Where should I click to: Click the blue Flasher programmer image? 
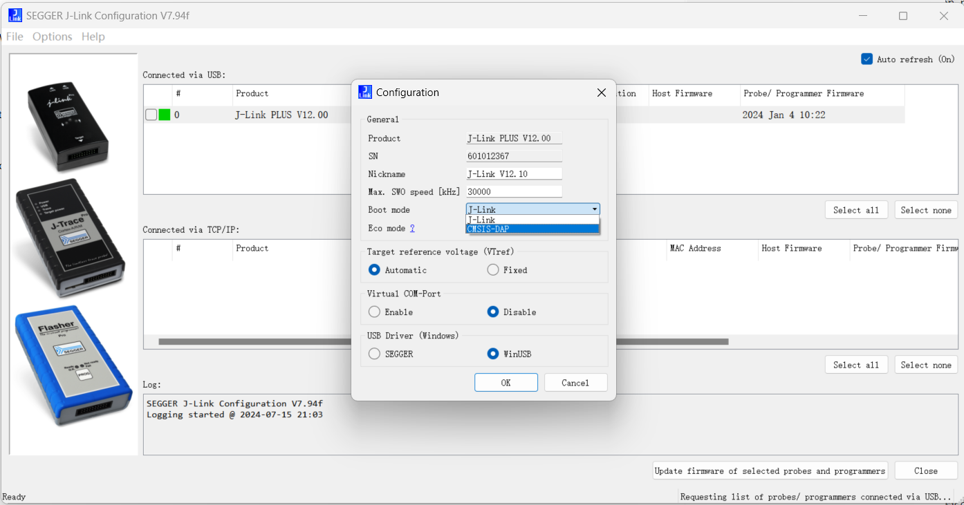click(73, 365)
